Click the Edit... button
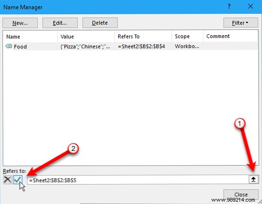The width and height of the screenshot is (262, 204). (x=60, y=23)
